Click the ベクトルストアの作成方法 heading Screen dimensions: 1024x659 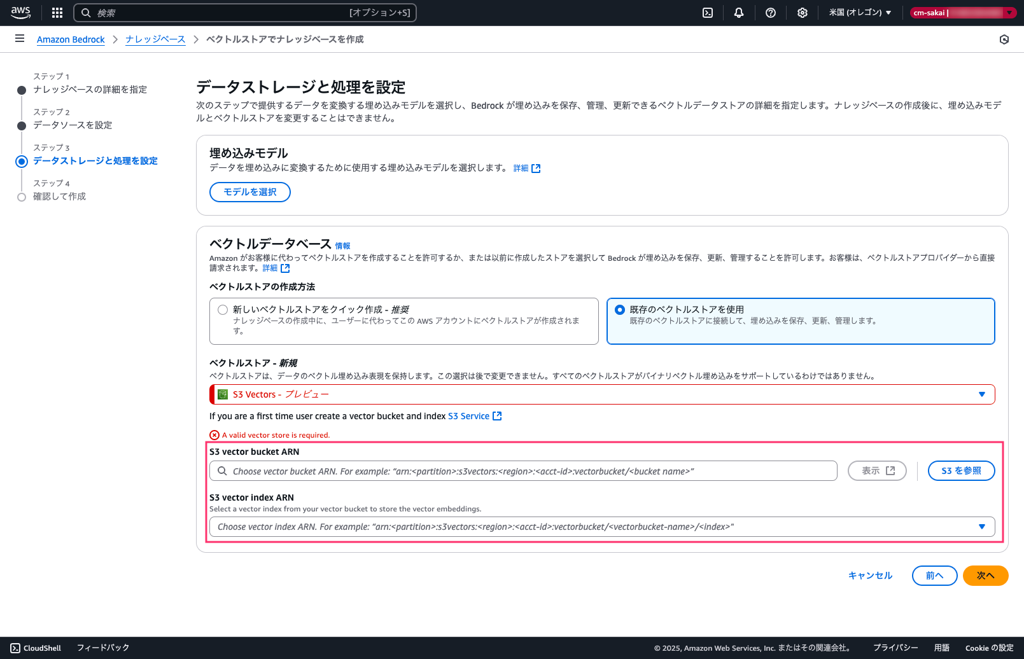262,287
